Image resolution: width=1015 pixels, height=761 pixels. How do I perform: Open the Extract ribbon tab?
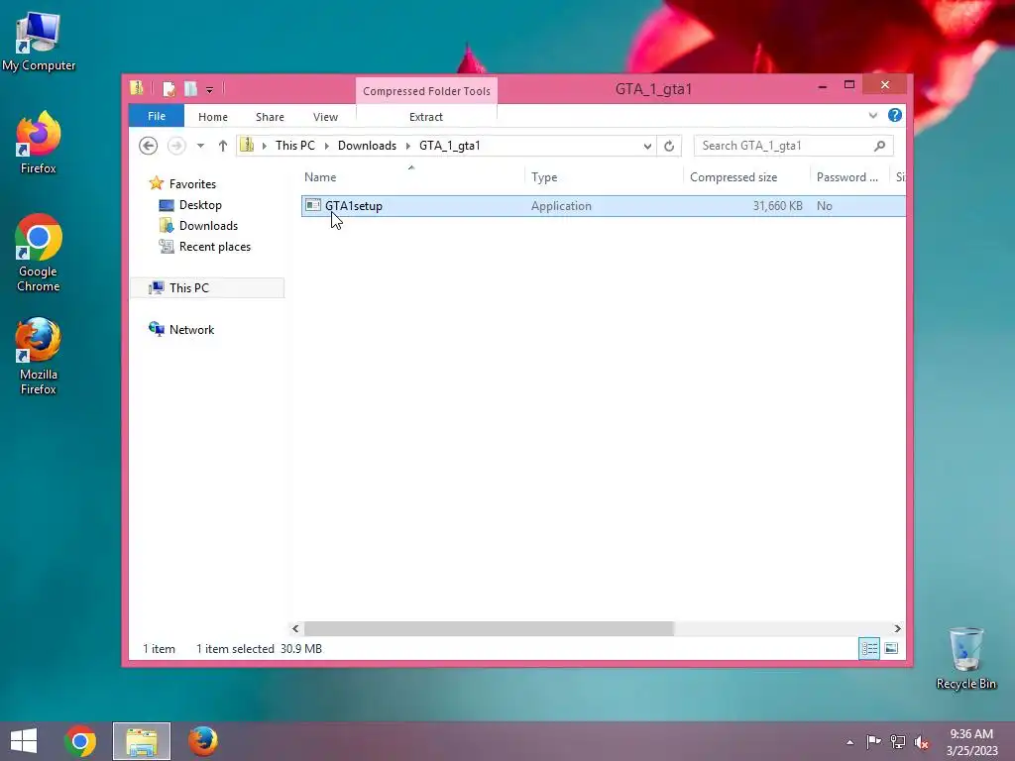pos(426,117)
